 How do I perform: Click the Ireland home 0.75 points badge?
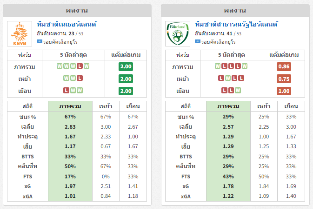284,78
